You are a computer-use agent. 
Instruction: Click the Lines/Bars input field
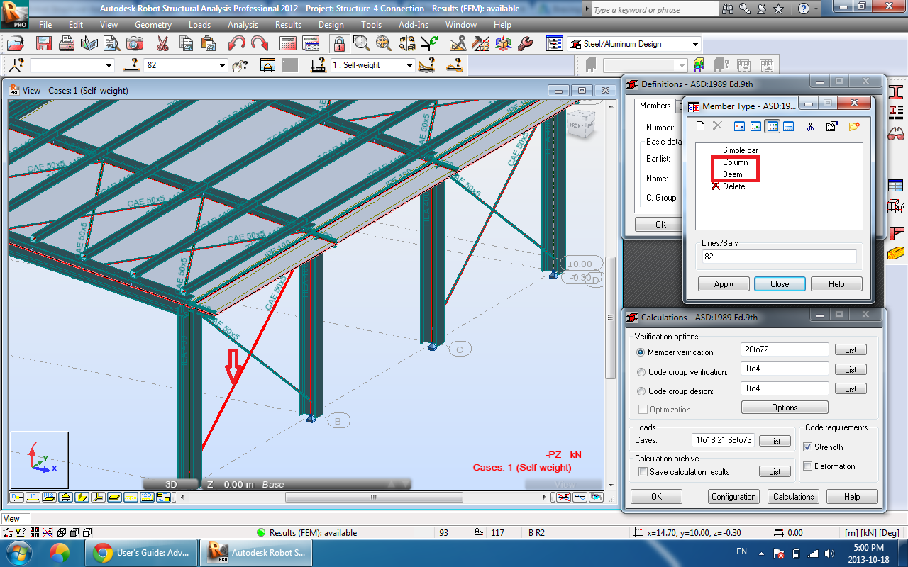779,257
